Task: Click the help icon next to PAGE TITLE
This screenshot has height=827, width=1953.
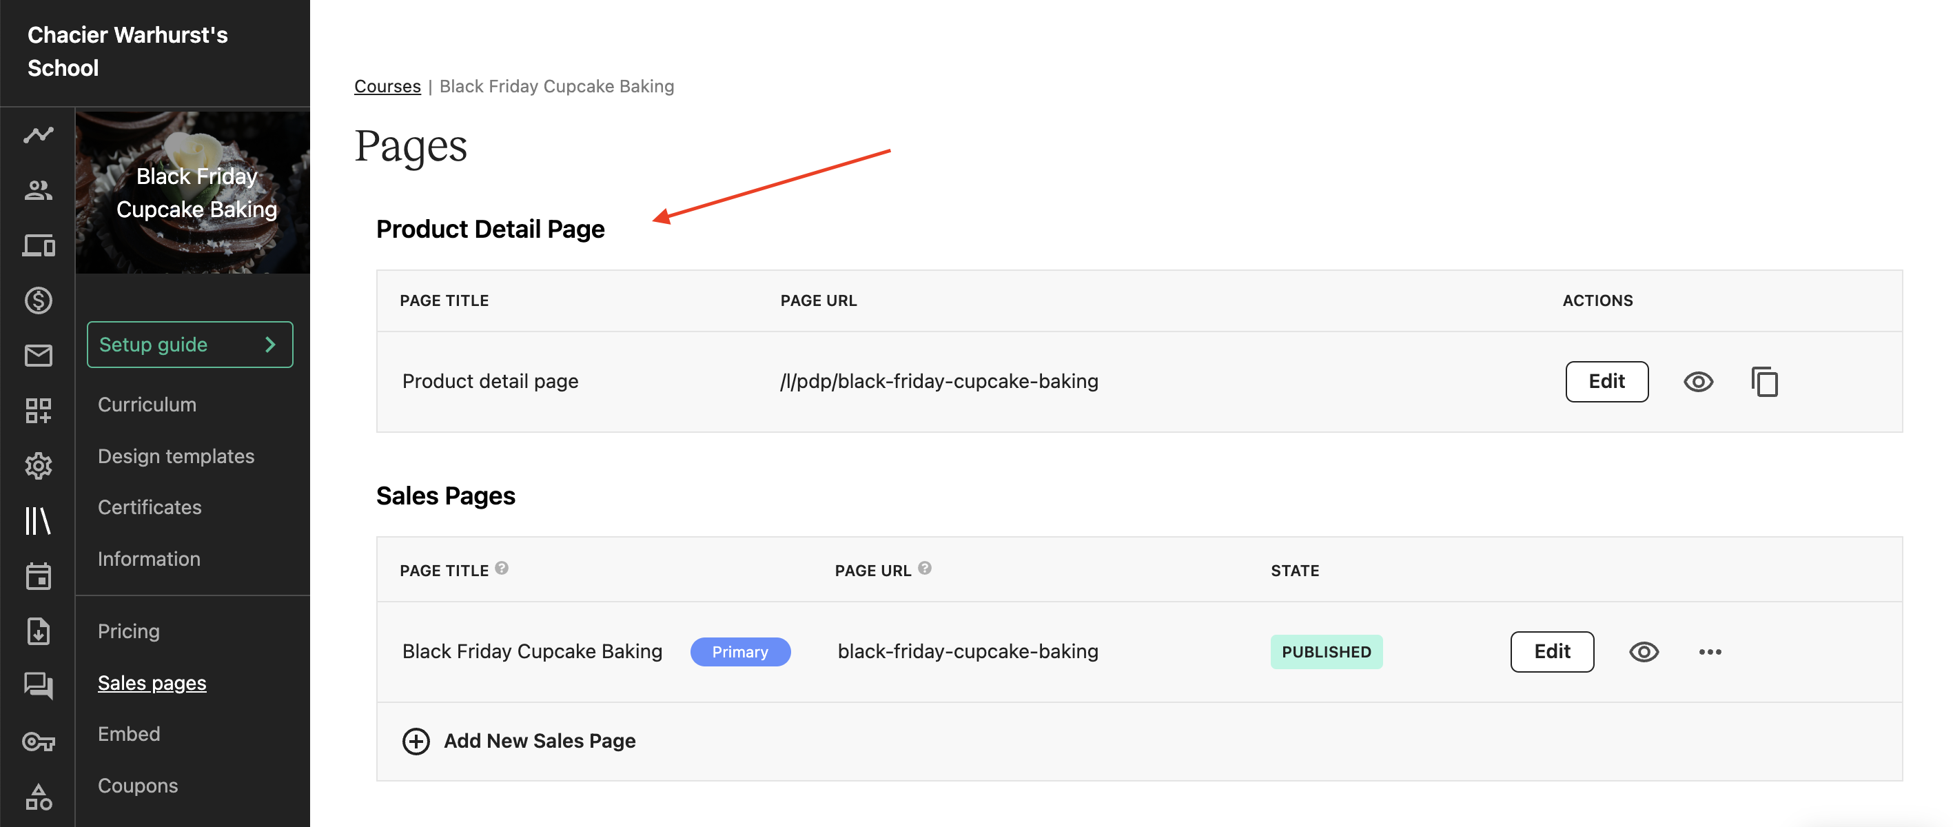Action: coord(501,569)
